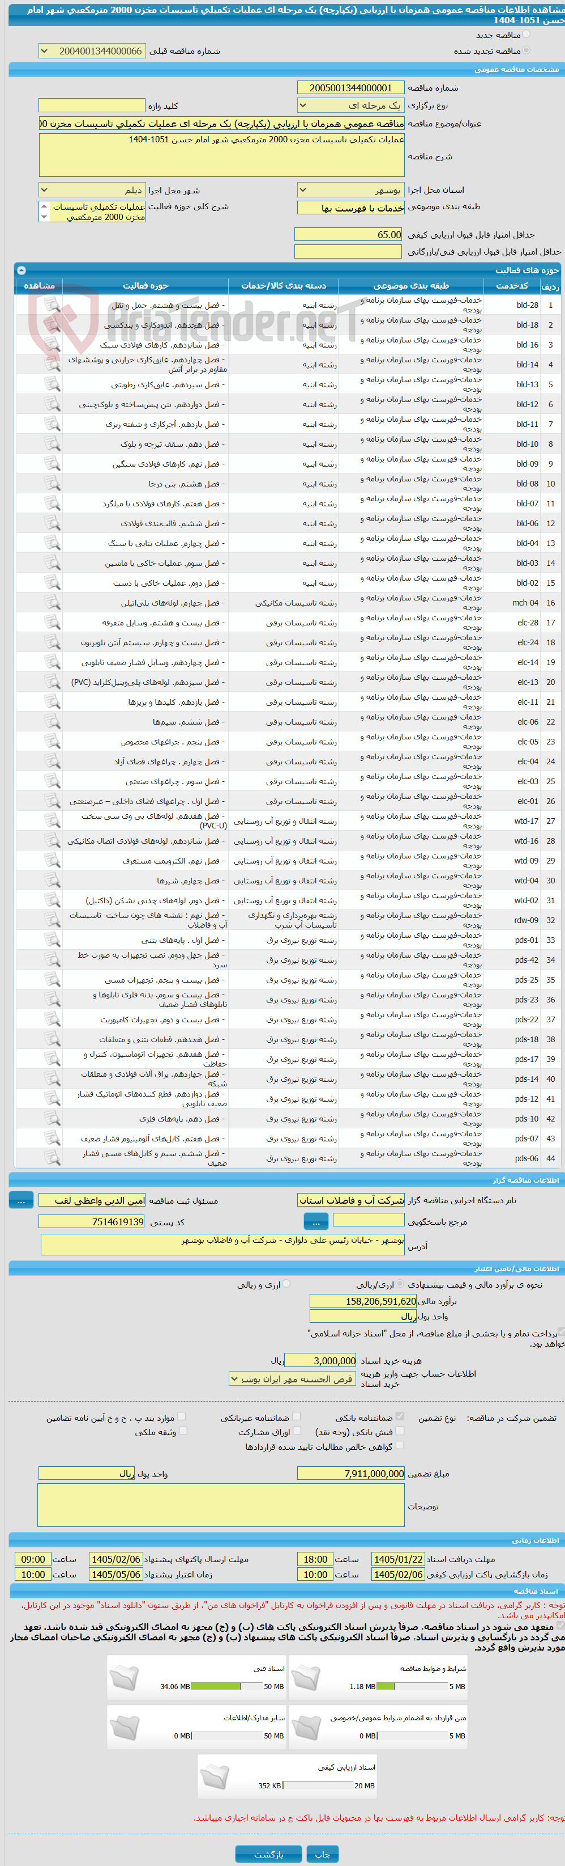The width and height of the screenshot is (565, 1866).
Task: Open view icon for row pds-06
Action: [52, 1158]
